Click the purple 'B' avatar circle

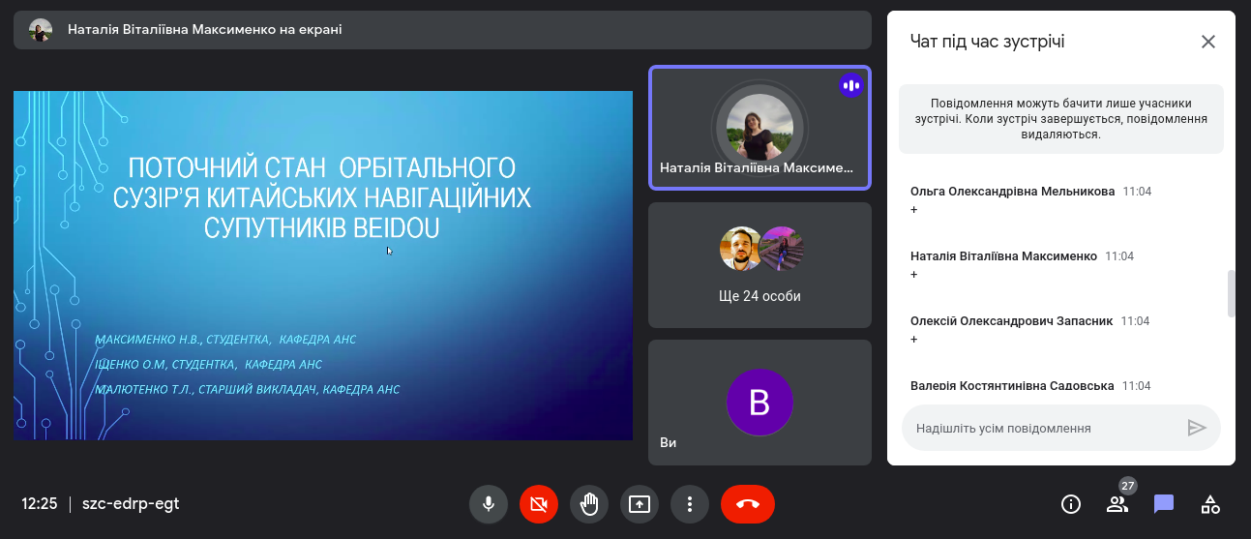760,402
